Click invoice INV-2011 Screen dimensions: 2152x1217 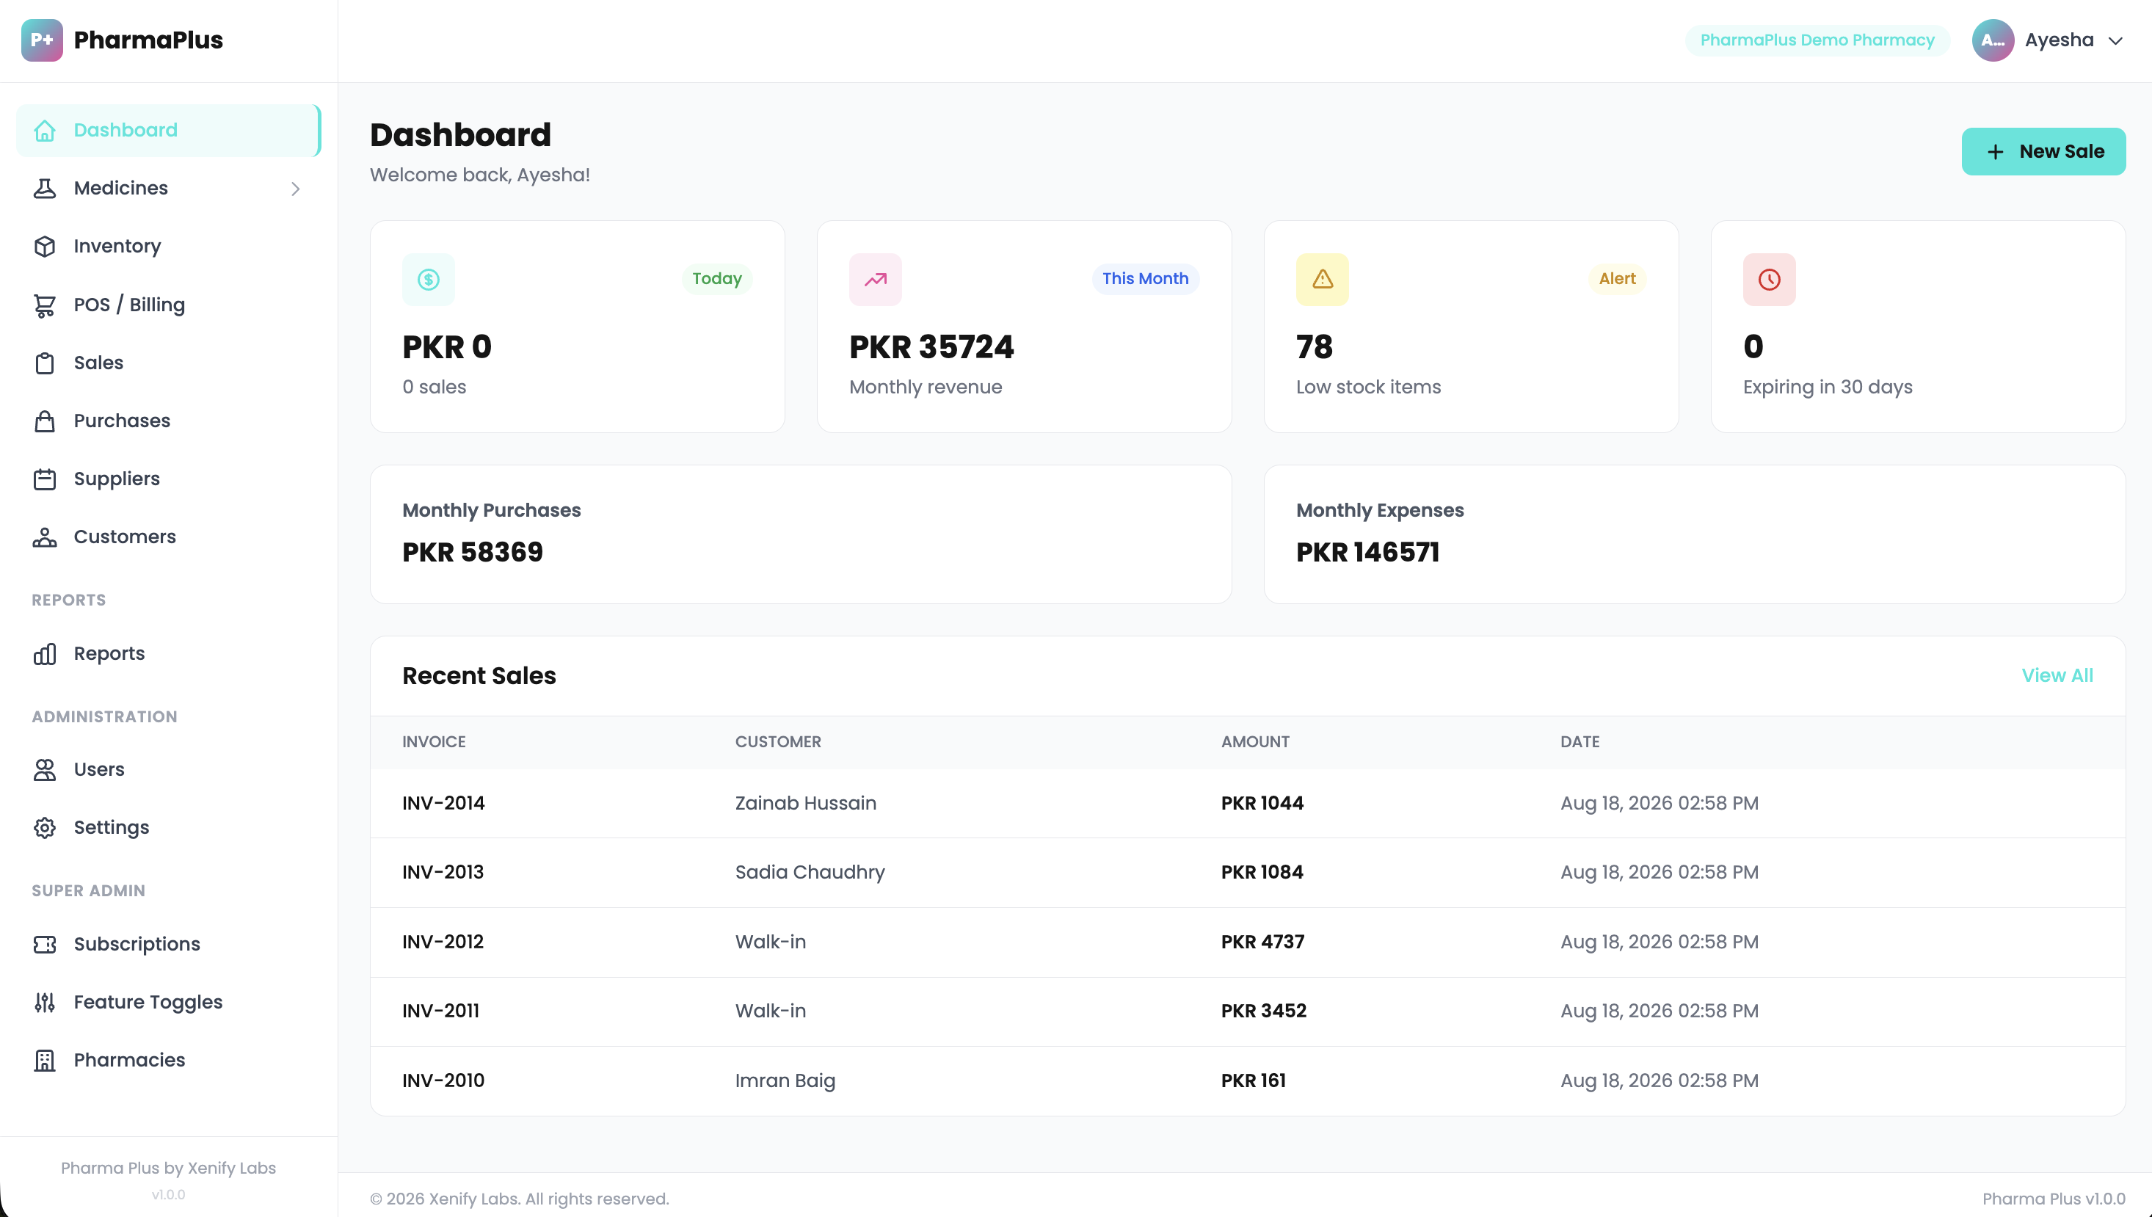(440, 1011)
